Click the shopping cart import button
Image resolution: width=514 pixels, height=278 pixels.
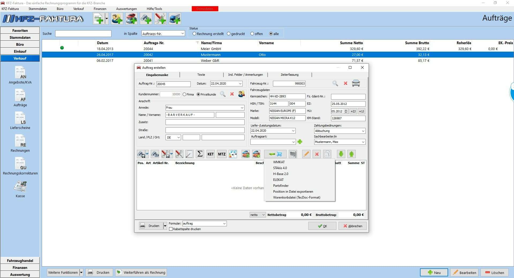tap(275, 154)
